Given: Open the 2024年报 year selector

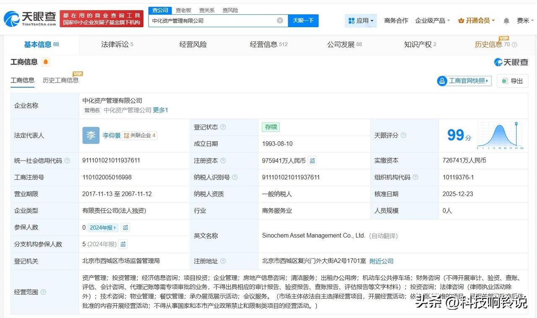Looking at the screenshot, I should (104, 228).
